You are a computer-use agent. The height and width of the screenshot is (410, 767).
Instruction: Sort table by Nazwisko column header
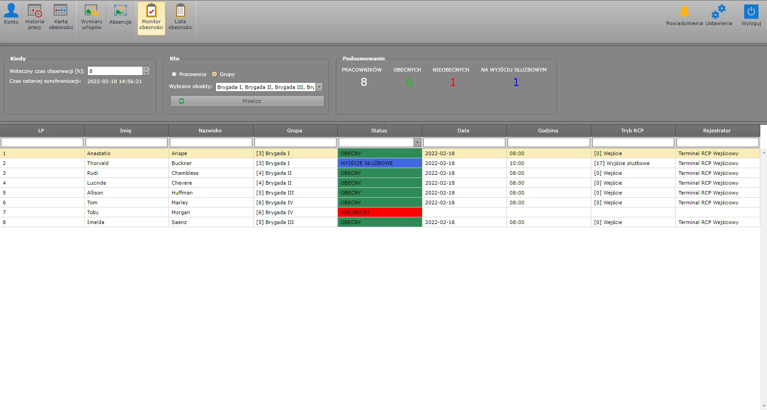[210, 131]
